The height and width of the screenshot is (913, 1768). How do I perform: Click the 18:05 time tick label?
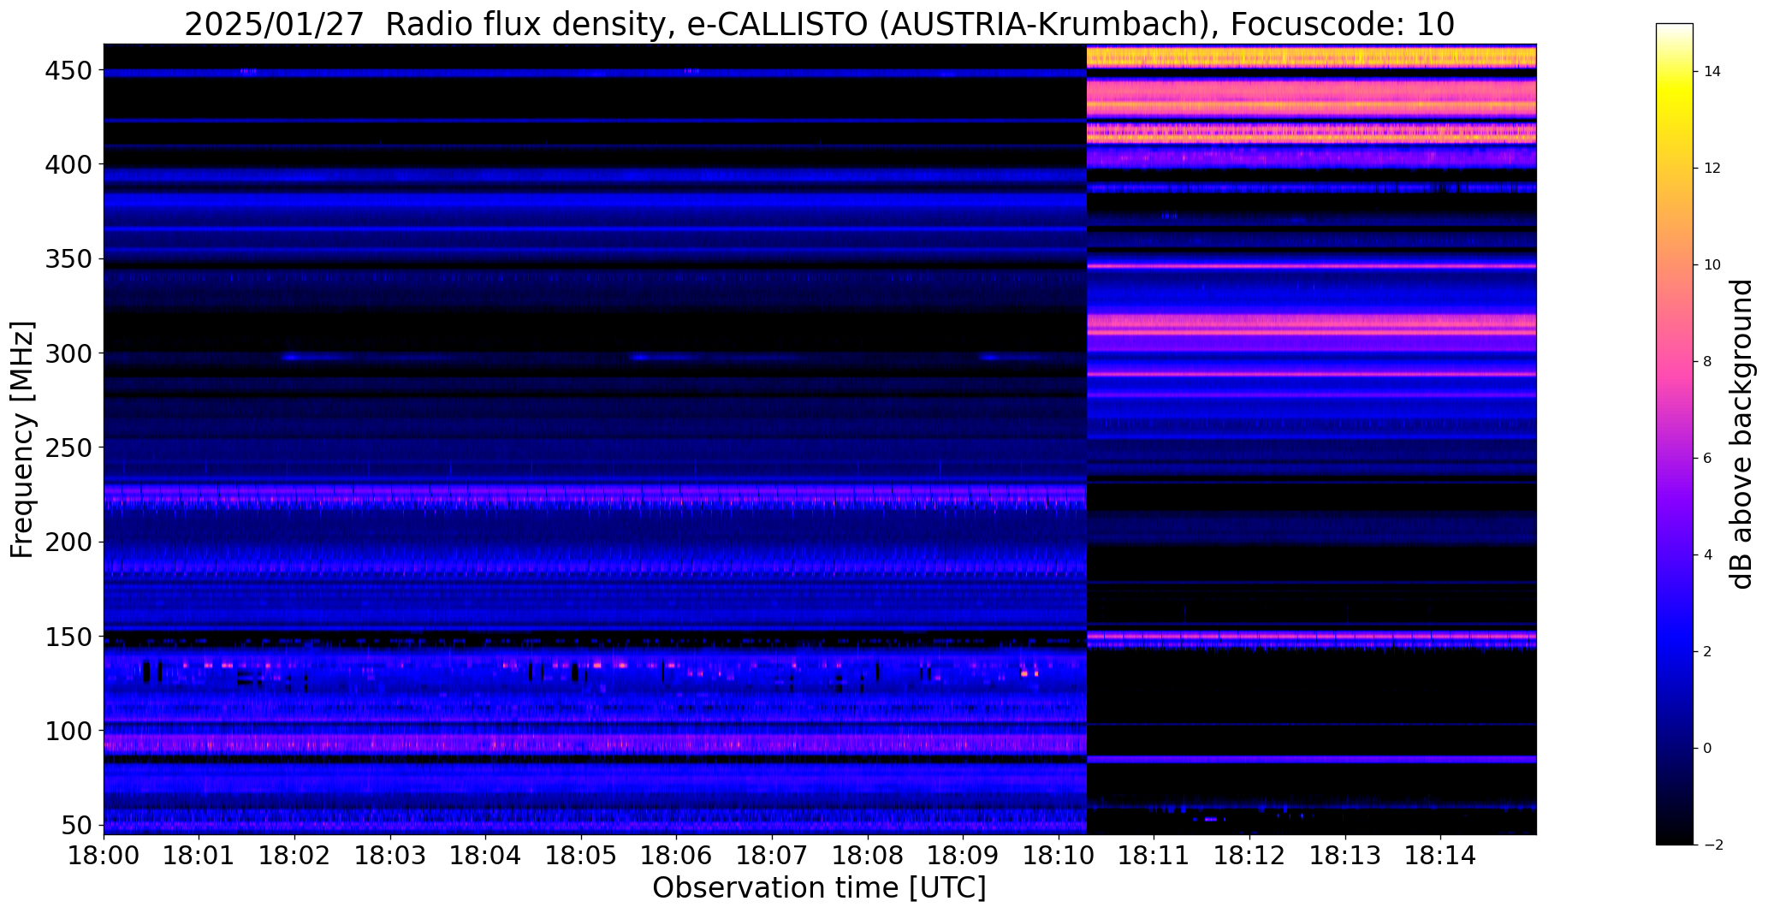point(582,854)
